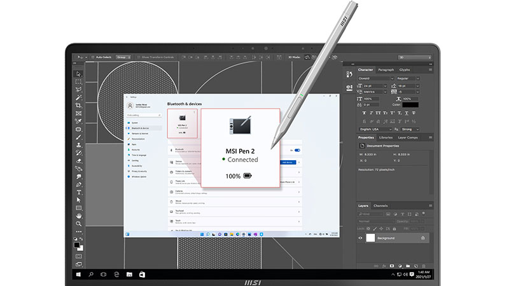
Task: Select the Move tool in the toolbar
Action: click(x=79, y=73)
